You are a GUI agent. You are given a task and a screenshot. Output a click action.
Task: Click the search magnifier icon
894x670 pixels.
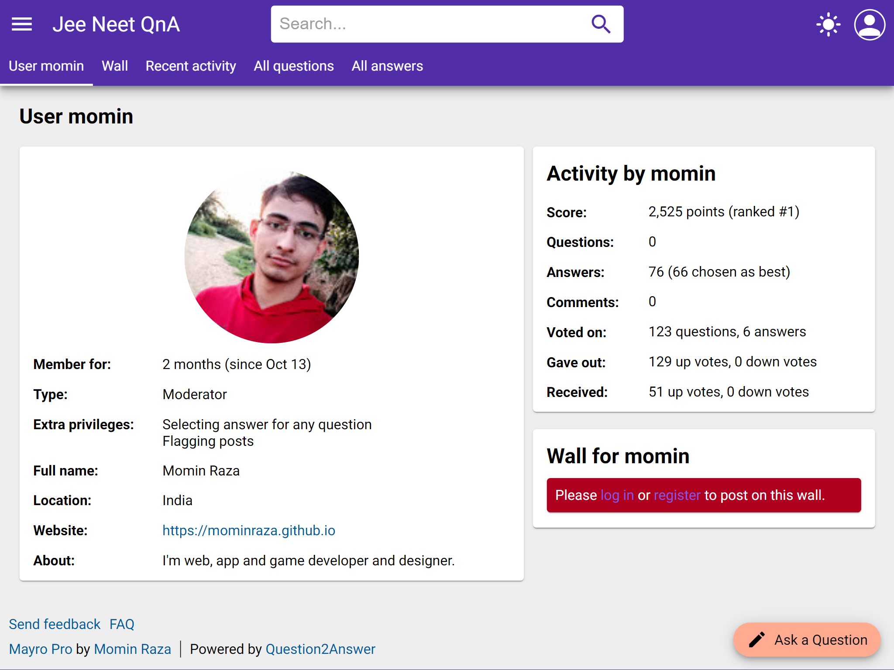pos(601,24)
